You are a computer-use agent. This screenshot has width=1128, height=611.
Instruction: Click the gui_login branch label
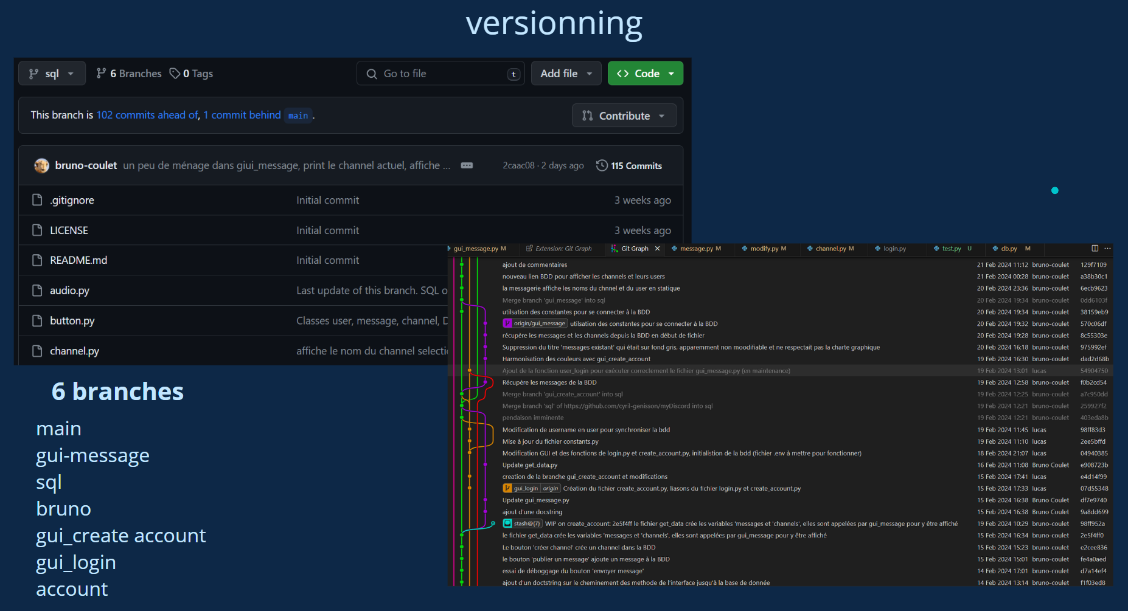pos(521,488)
